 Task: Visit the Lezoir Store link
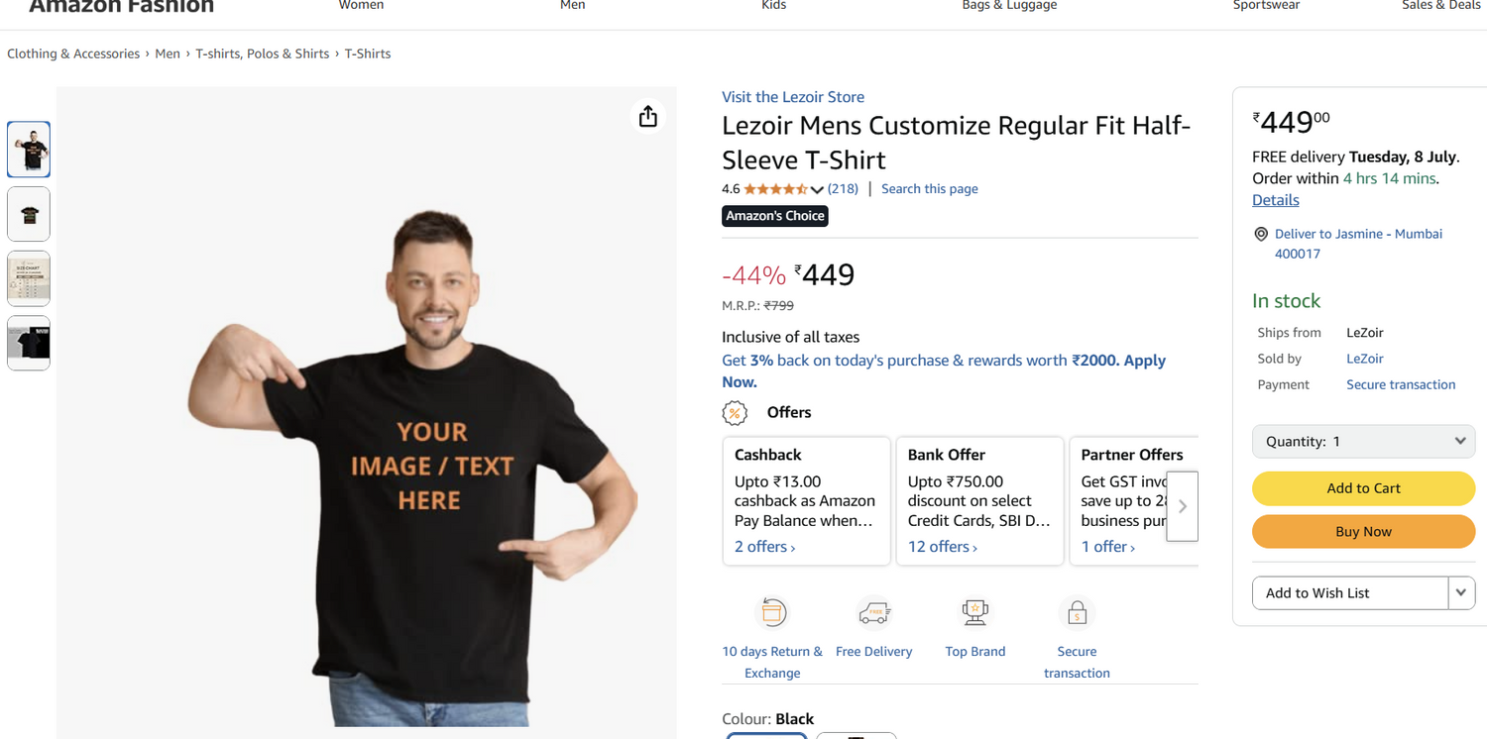tap(793, 97)
